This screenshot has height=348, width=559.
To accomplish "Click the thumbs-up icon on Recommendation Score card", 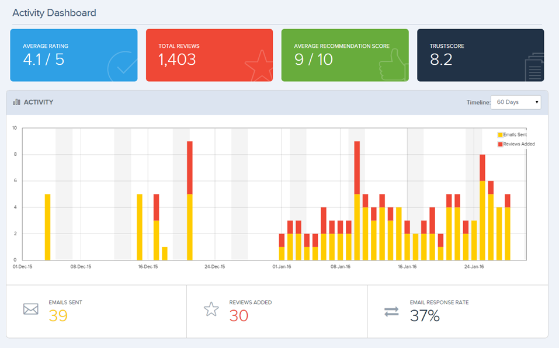I will (393, 64).
